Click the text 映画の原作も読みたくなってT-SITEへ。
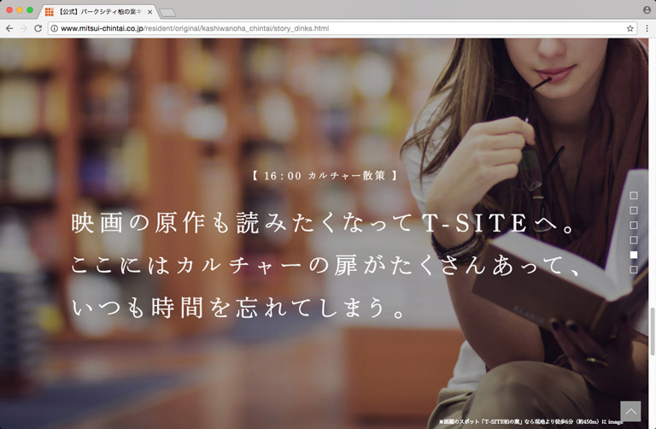656x429 pixels. tap(325, 222)
